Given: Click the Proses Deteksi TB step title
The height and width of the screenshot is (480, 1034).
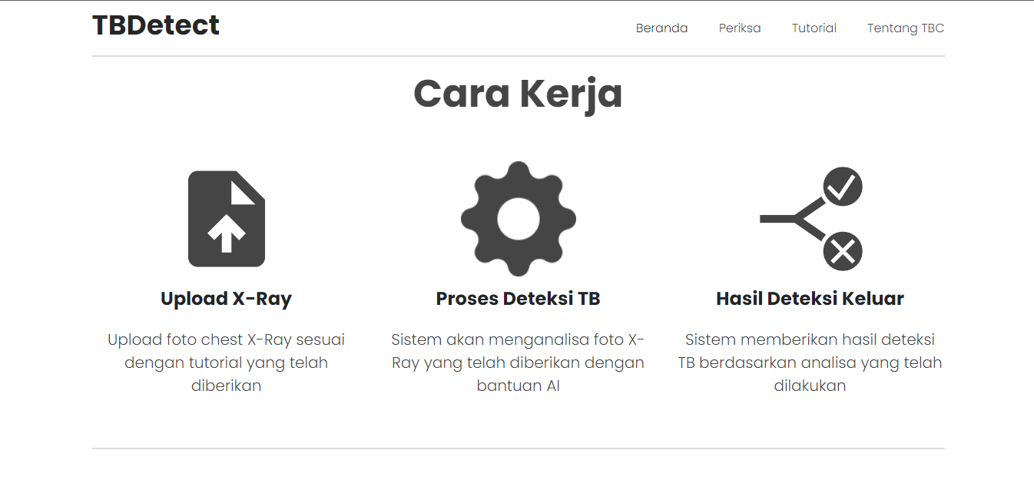Looking at the screenshot, I should [518, 298].
